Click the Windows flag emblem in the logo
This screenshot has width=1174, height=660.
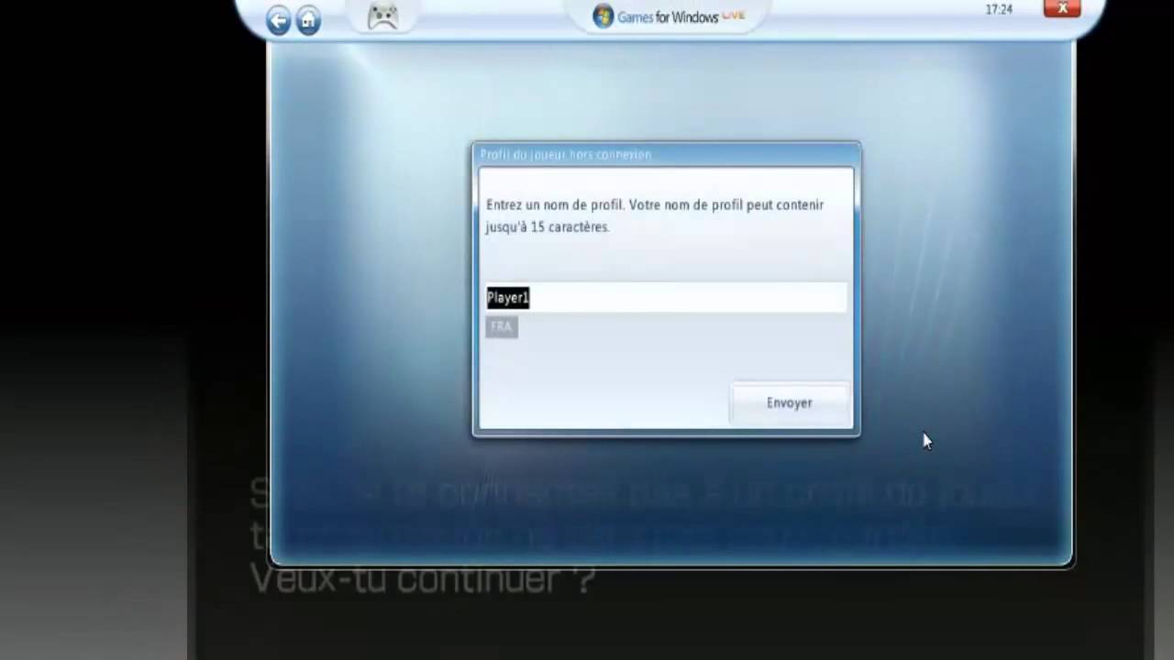click(603, 16)
